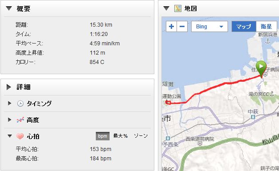Open the Bing map provider dropdown
This screenshot has height=171, width=279.
(x=209, y=27)
